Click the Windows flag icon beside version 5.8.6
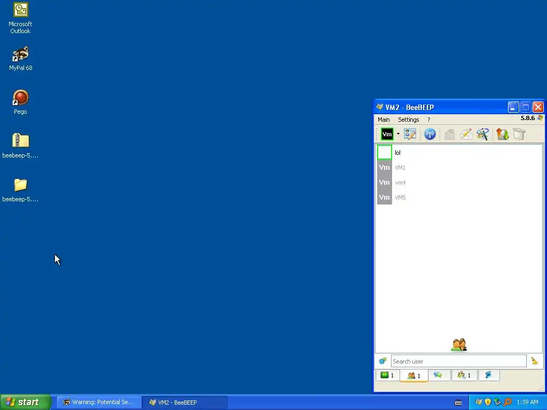The height and width of the screenshot is (410, 547). (540, 118)
